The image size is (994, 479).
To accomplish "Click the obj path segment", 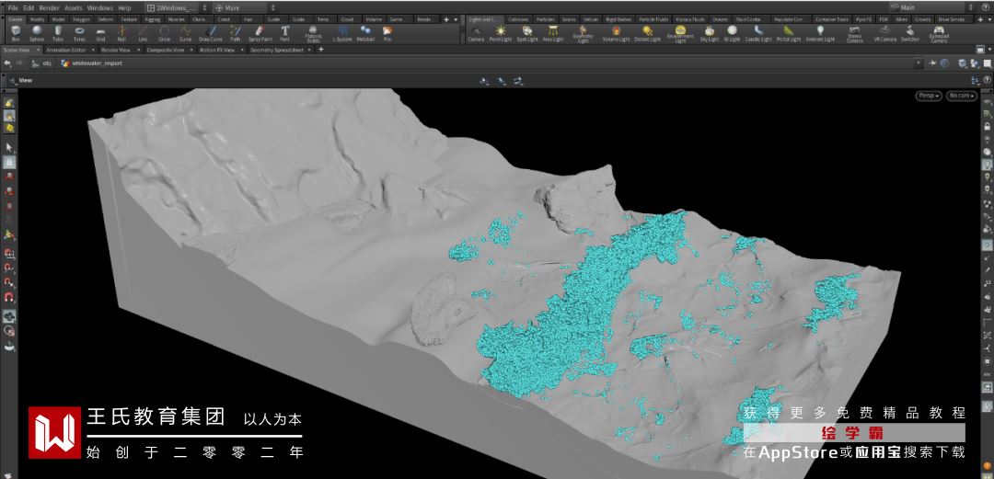I will tap(42, 63).
